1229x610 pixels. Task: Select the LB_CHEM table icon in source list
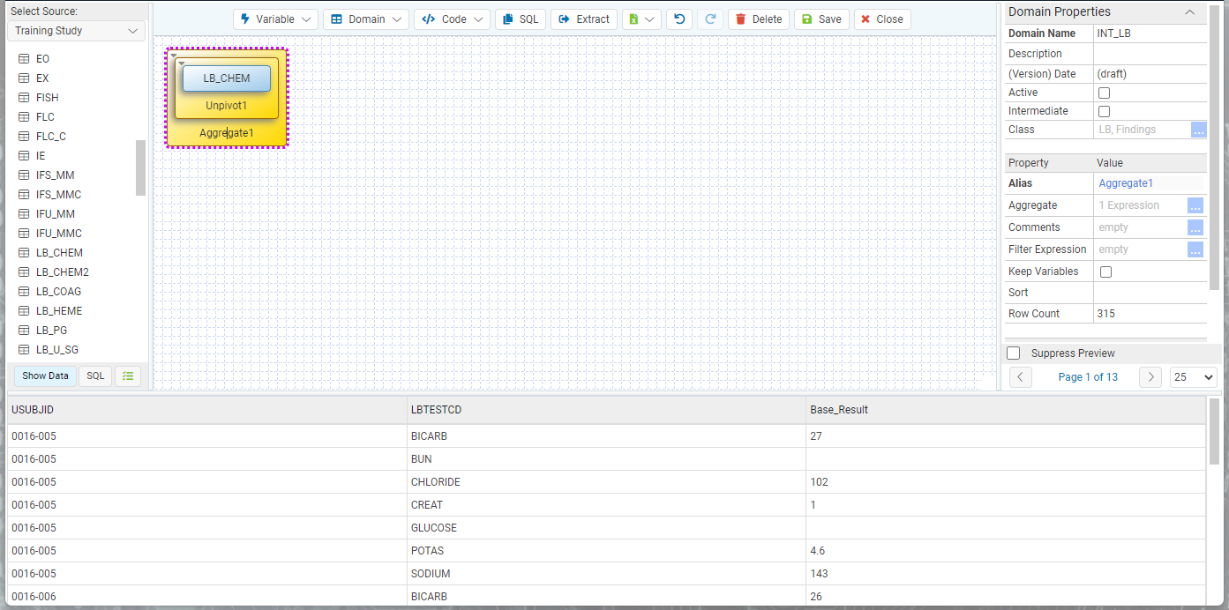click(x=25, y=253)
